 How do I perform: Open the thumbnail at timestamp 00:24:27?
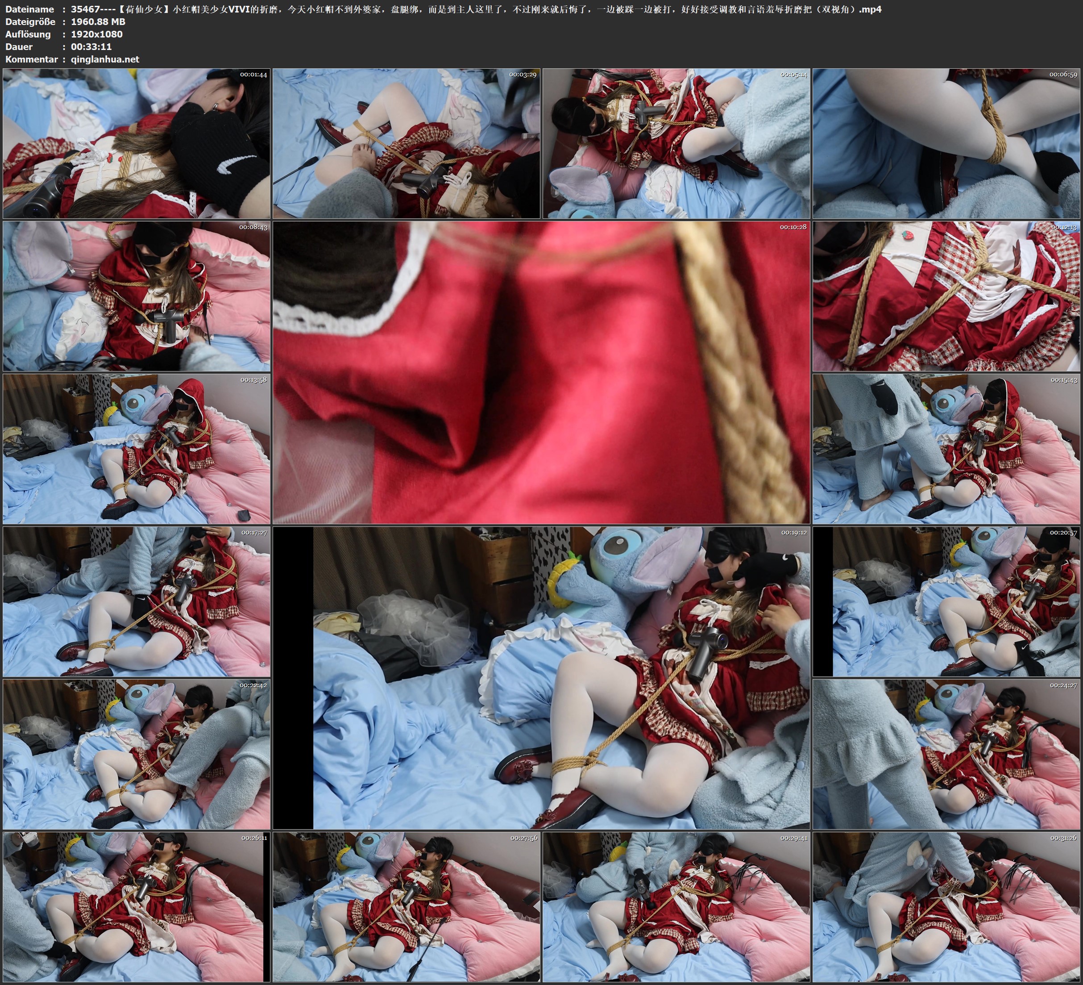(946, 754)
